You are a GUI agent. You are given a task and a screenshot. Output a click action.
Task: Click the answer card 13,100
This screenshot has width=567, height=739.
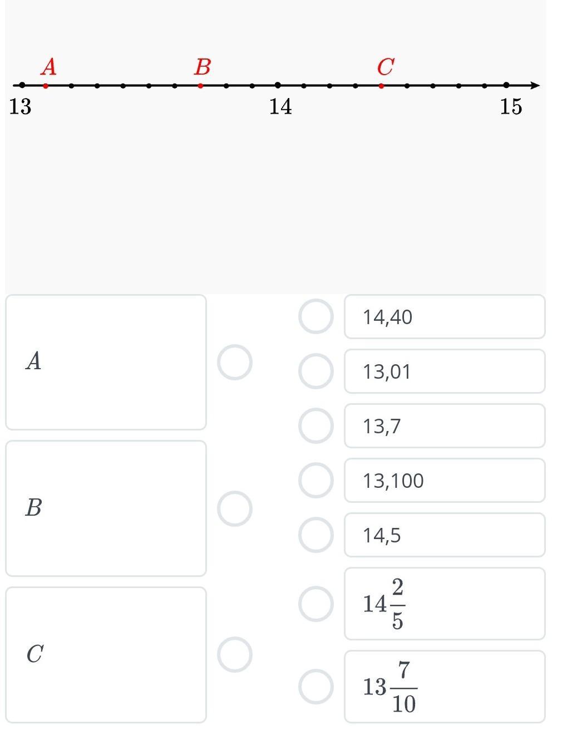pos(445,481)
